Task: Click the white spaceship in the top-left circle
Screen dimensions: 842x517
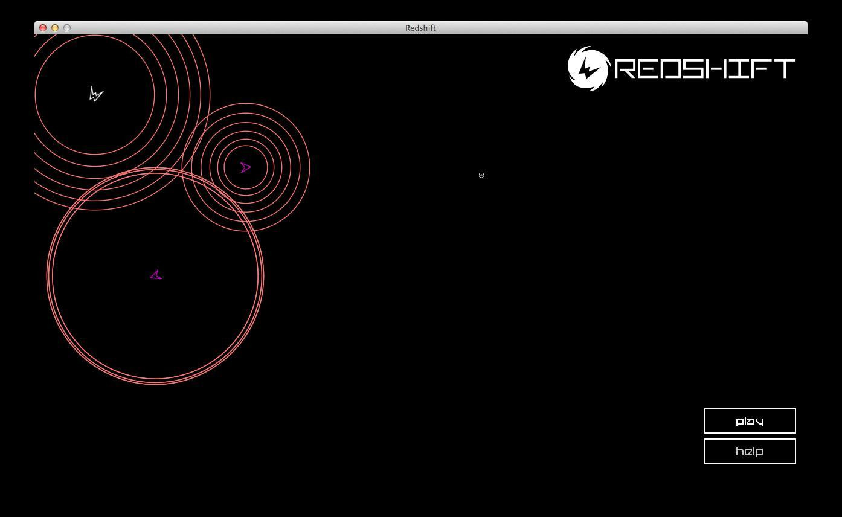Action: point(96,94)
